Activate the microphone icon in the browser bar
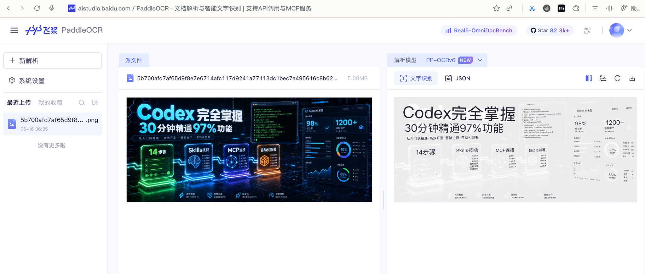This screenshot has height=274, width=645. pyautogui.click(x=52, y=8)
